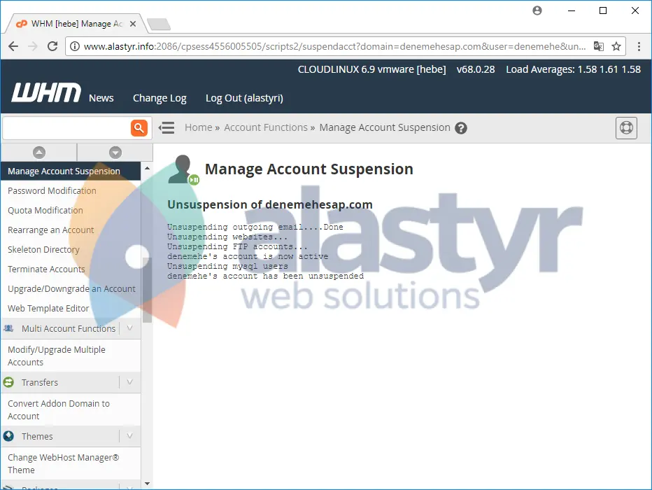
Task: Go to Home breadcrumb link
Action: point(199,127)
